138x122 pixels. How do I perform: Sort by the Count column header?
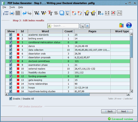[x=68, y=31]
